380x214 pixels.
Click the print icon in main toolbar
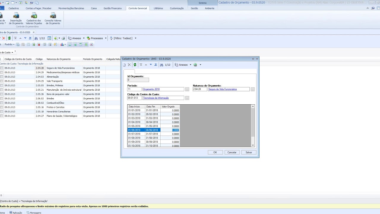point(63,38)
